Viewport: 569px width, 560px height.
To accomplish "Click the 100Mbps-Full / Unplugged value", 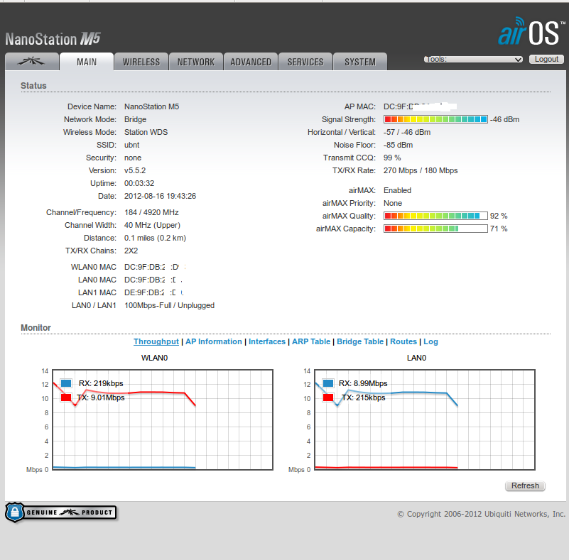I will click(170, 305).
